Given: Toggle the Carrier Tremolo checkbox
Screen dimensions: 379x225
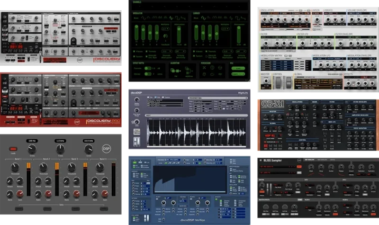Looking at the screenshot, I should (x=207, y=51).
